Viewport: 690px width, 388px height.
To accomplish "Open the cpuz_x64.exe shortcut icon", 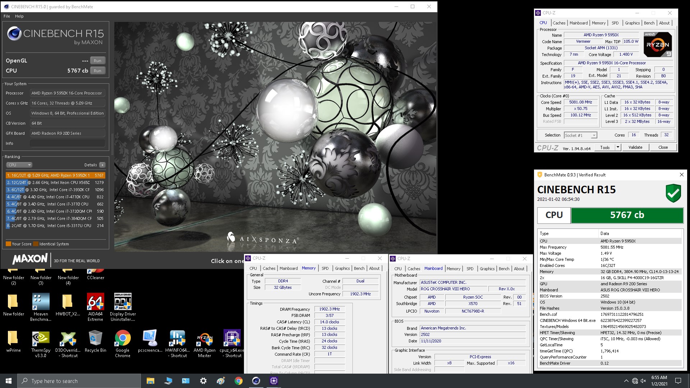I will coord(232,344).
